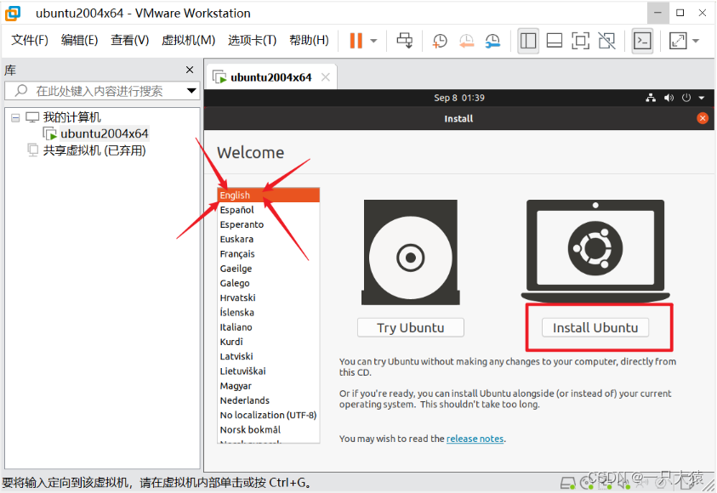The width and height of the screenshot is (717, 493).
Task: Click the stretch guest display icon
Action: click(x=678, y=41)
